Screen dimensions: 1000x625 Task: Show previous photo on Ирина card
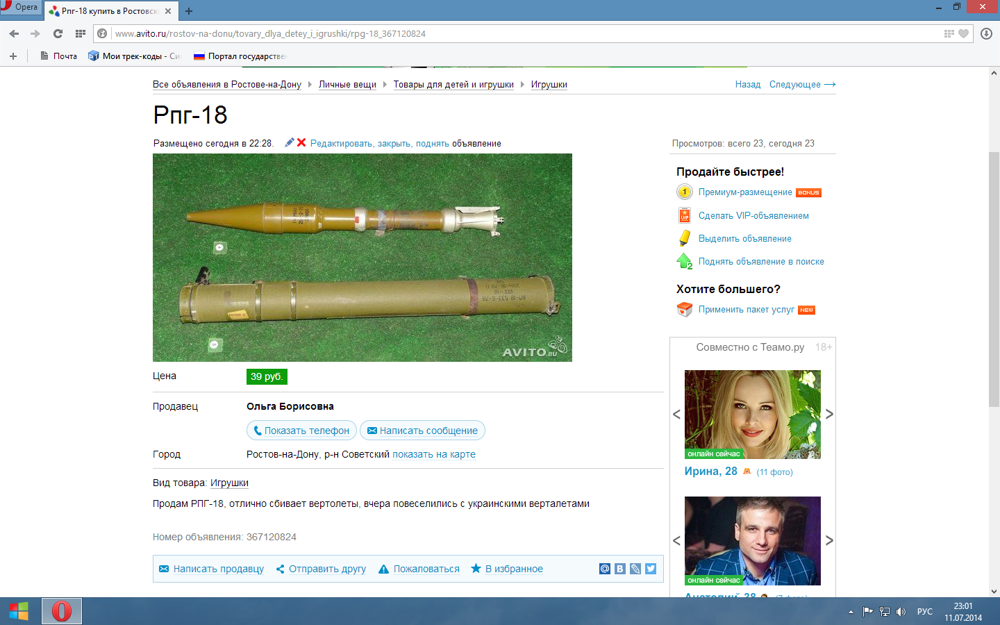[676, 415]
